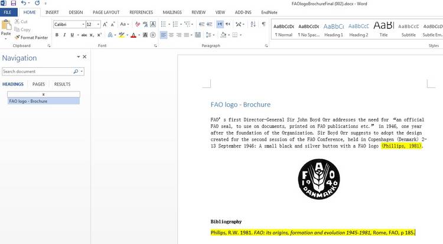Apply the Heading 1 style
The image size is (443, 244).
[x=333, y=29]
